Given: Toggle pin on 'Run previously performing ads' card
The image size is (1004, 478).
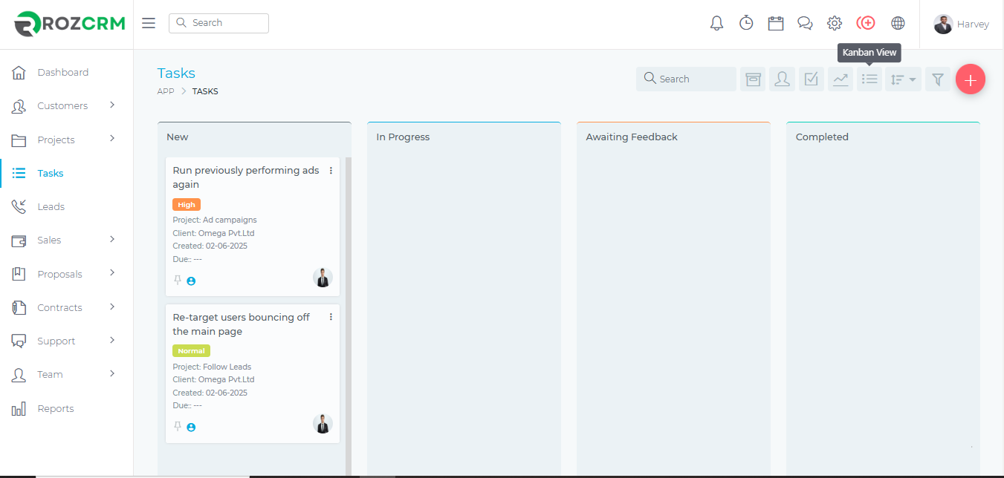Looking at the screenshot, I should coord(177,281).
